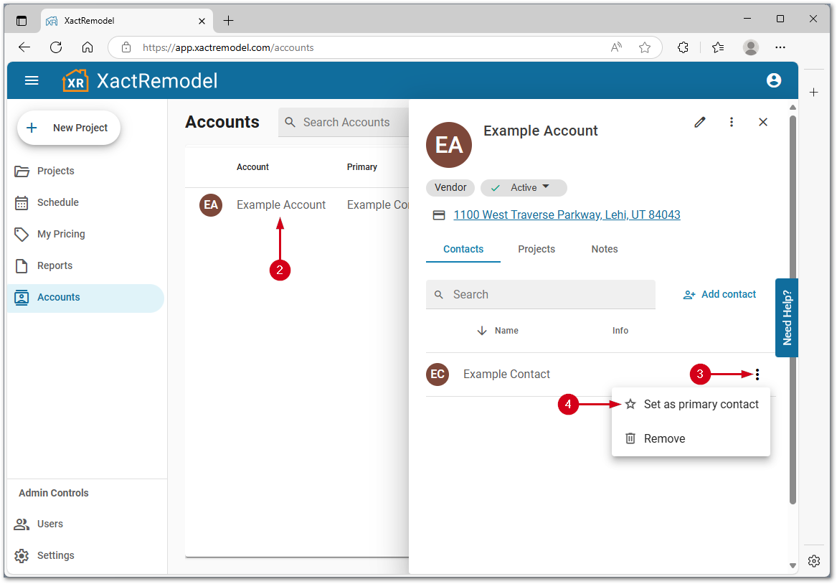
Task: Click the Account column header
Action: tap(252, 167)
